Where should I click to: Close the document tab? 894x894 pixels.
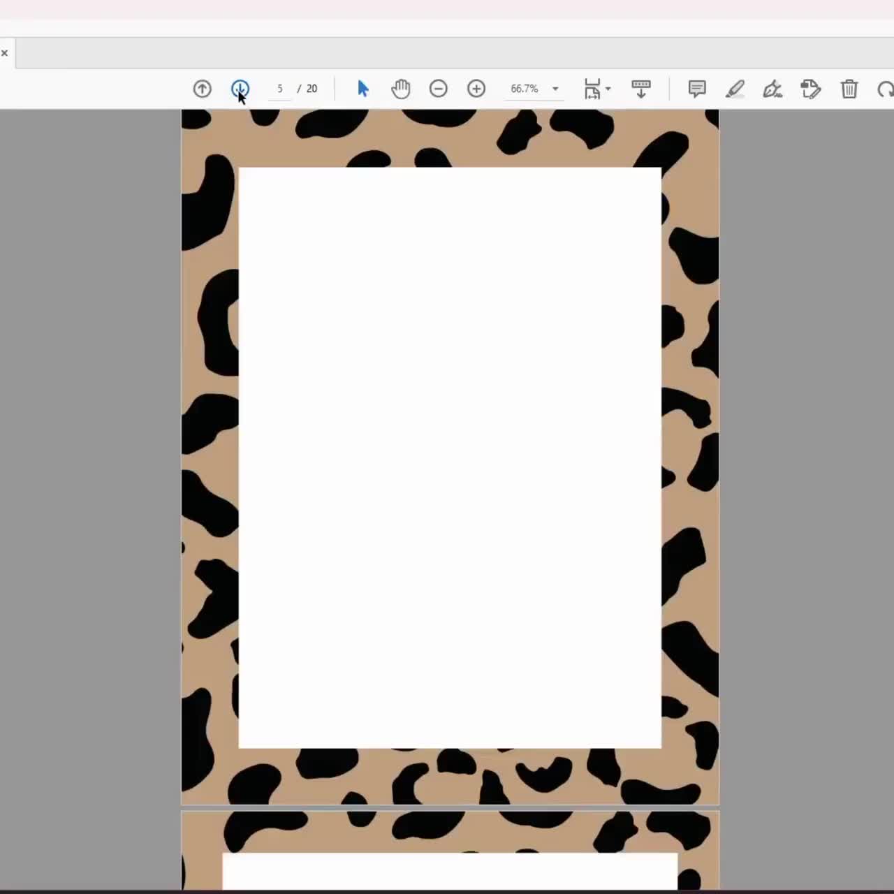(x=4, y=52)
